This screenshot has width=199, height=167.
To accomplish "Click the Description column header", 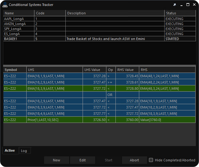I will (x=115, y=13).
